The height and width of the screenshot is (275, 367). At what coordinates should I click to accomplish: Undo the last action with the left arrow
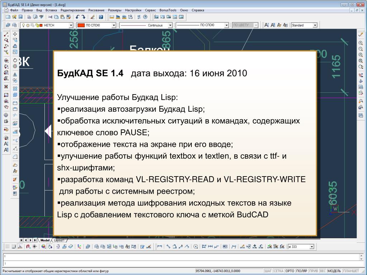(77, 17)
